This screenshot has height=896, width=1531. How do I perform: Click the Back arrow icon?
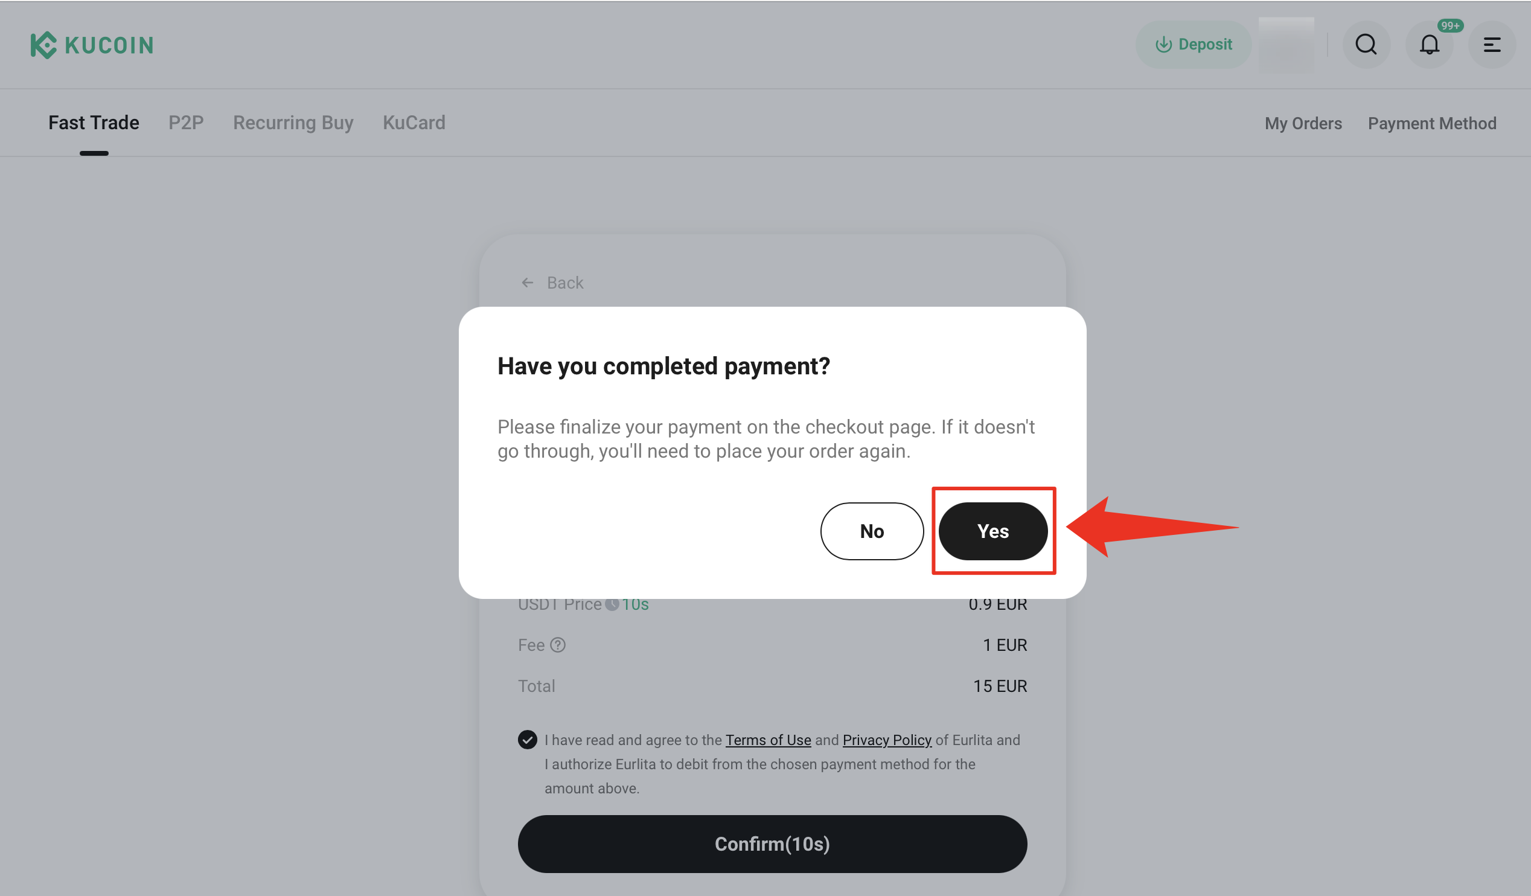pos(528,283)
